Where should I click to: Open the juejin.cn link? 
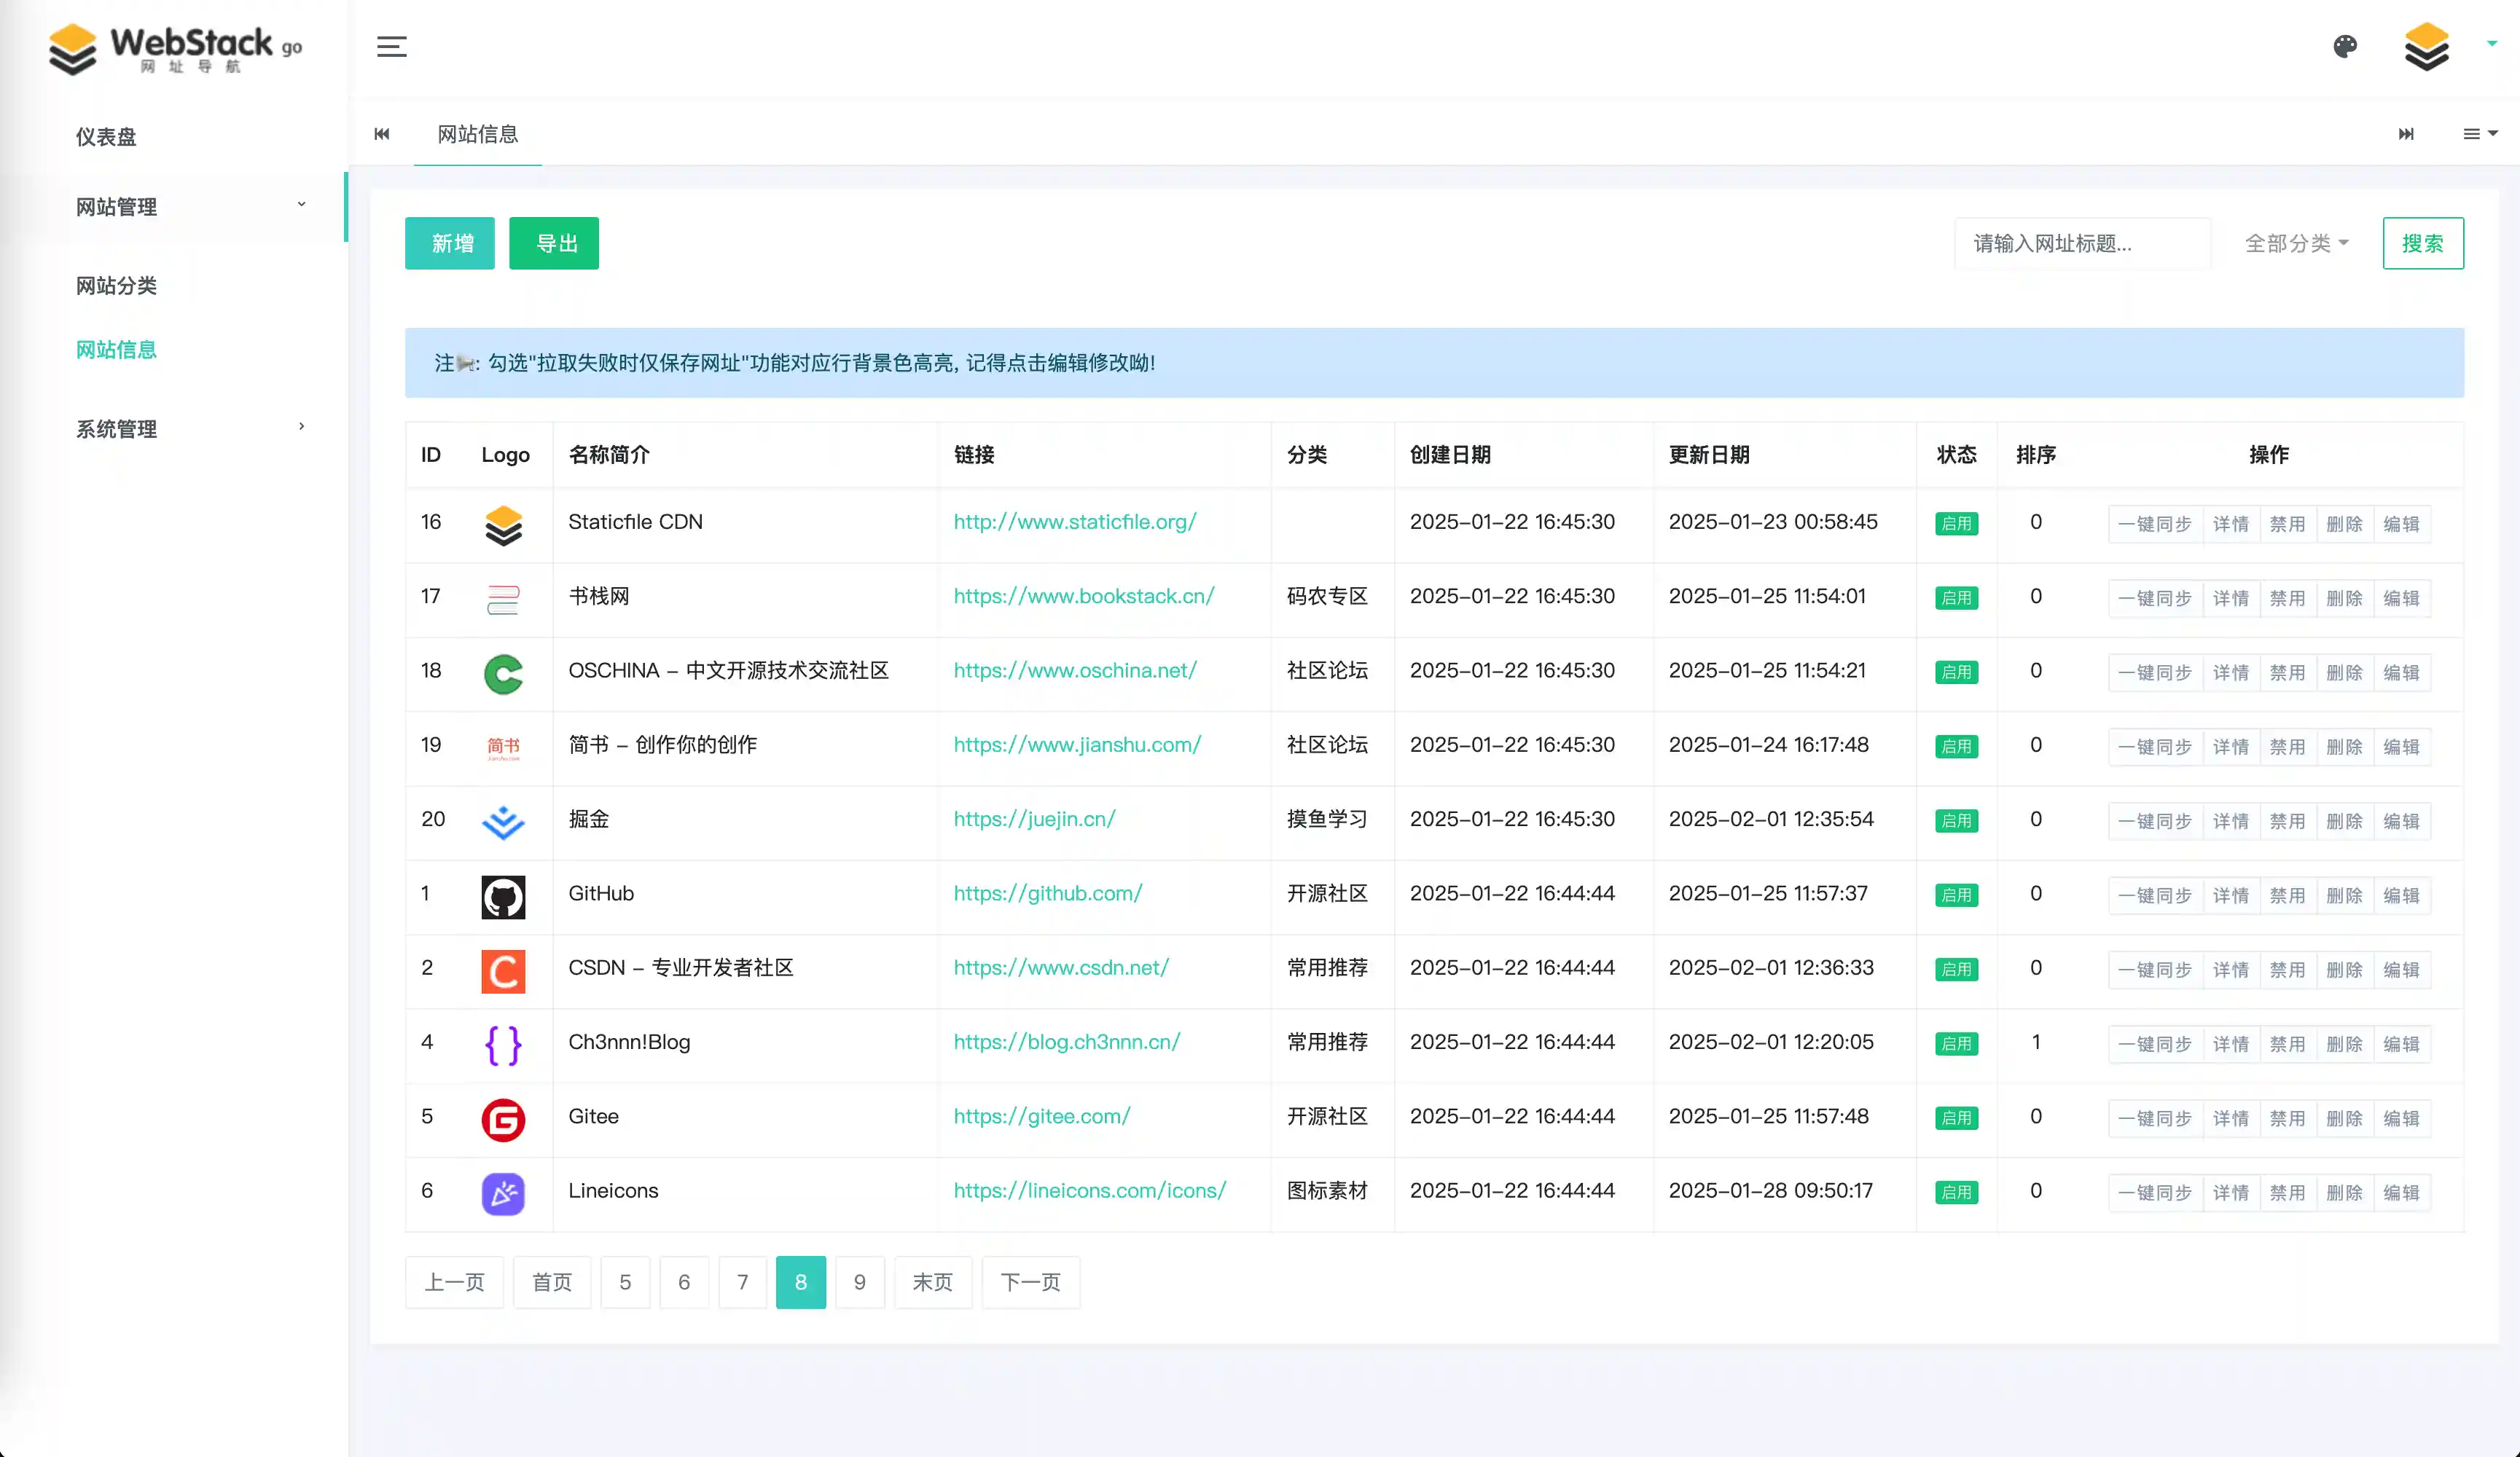pyautogui.click(x=1034, y=819)
